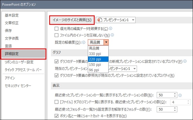Check the [ファイル] タブ quick access presentations option
Viewport: 193px width, 120px height.
coord(57,102)
